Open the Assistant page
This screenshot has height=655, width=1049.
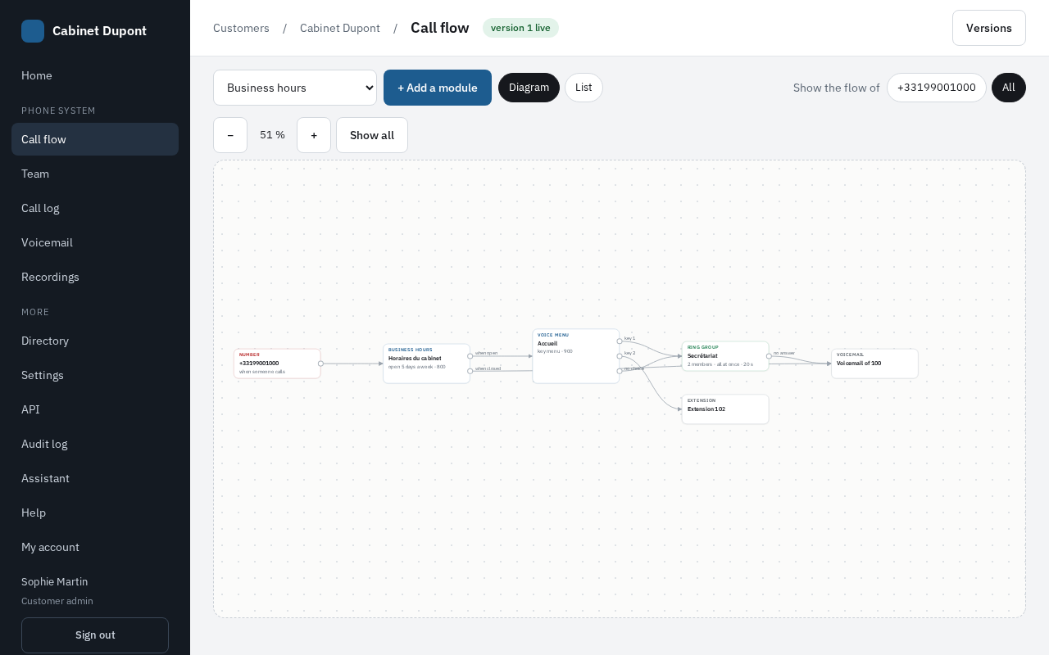95,478
